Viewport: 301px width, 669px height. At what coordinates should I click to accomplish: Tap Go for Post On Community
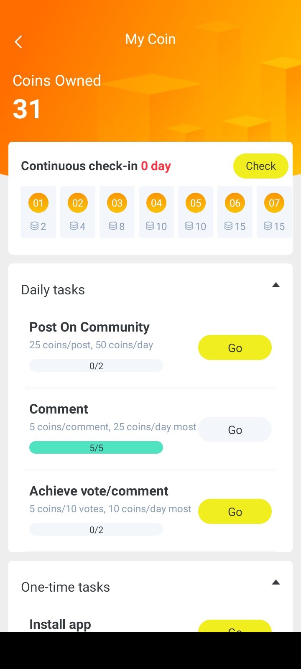tap(235, 347)
